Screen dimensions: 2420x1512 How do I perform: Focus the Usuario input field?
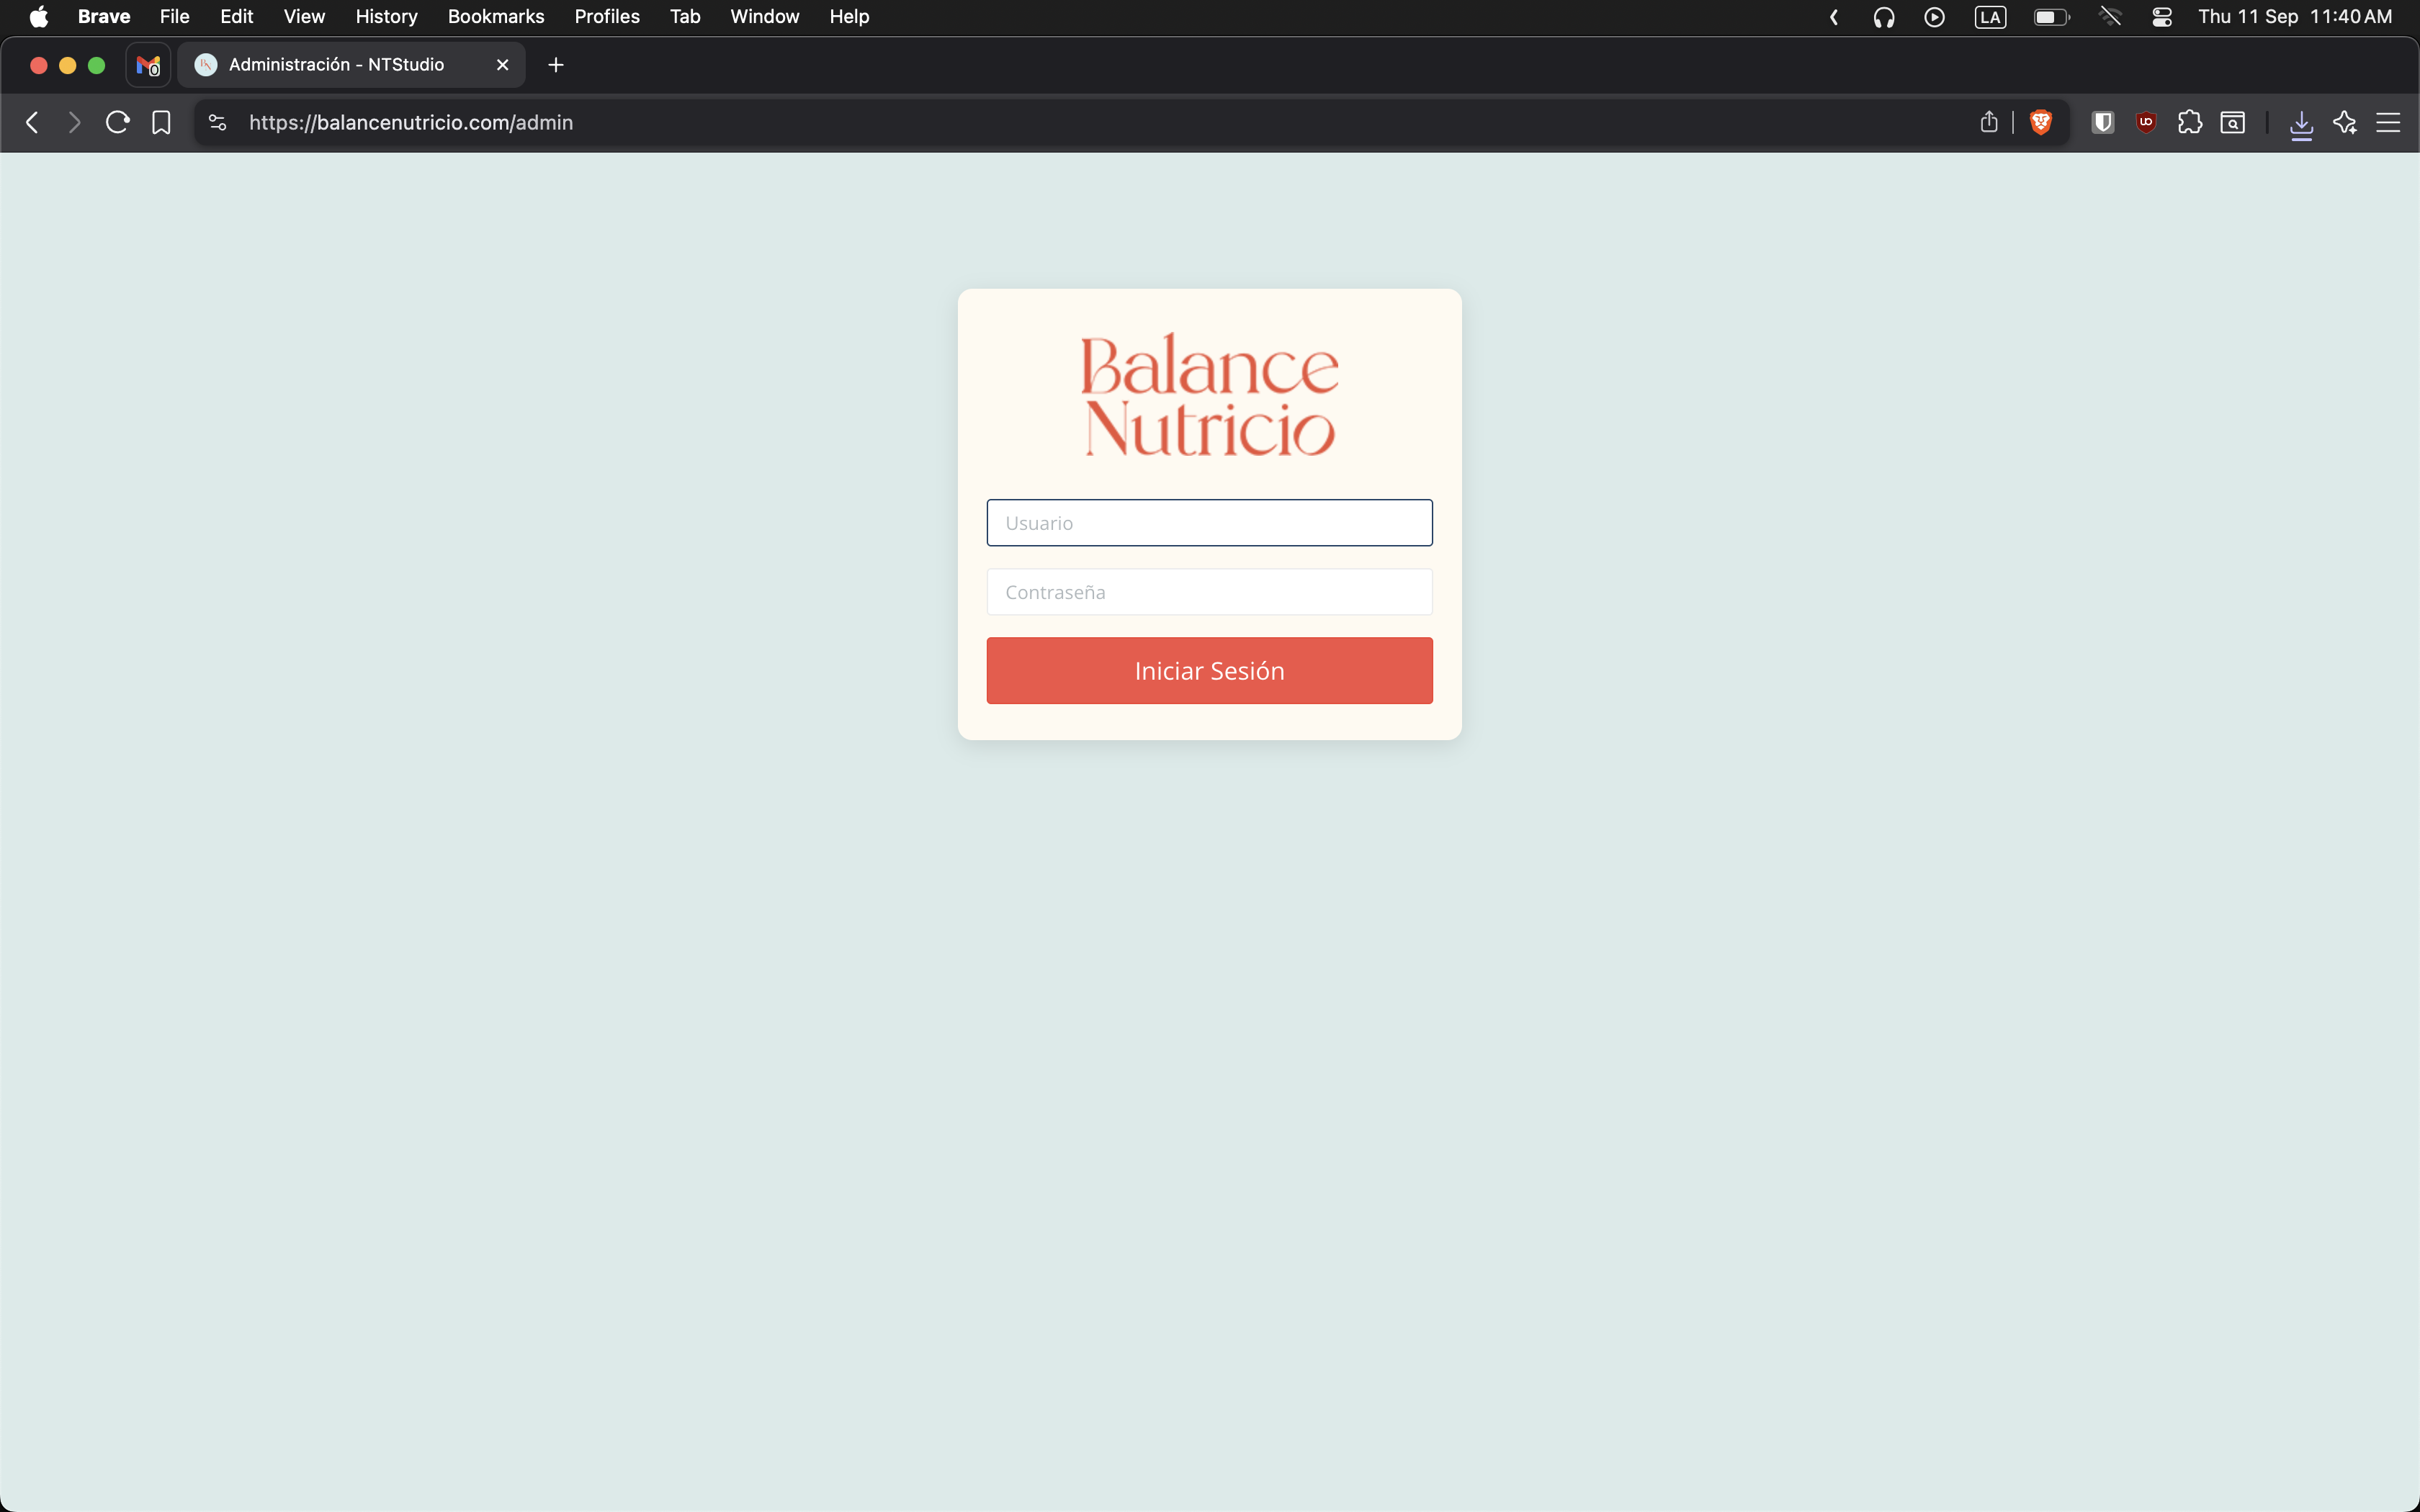pos(1209,523)
